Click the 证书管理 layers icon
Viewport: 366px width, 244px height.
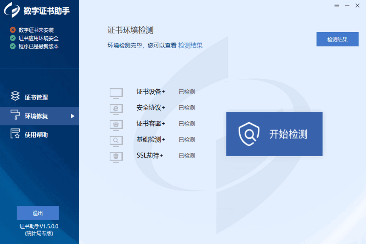(x=15, y=96)
